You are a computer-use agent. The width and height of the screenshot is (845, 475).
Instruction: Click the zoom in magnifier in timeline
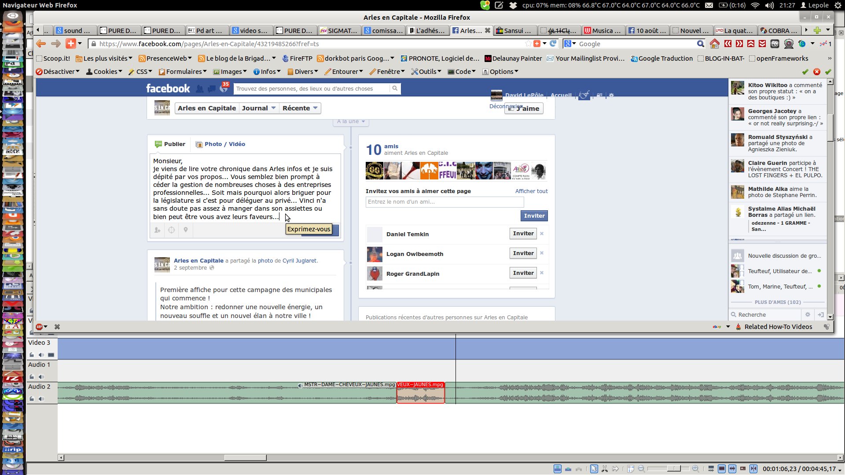click(695, 469)
